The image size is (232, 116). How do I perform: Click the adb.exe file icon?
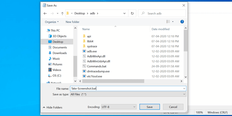(84, 51)
